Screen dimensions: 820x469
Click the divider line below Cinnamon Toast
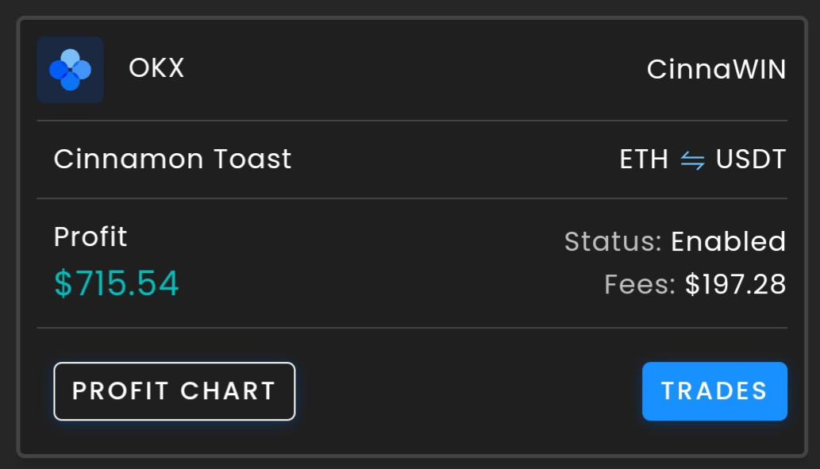click(412, 198)
